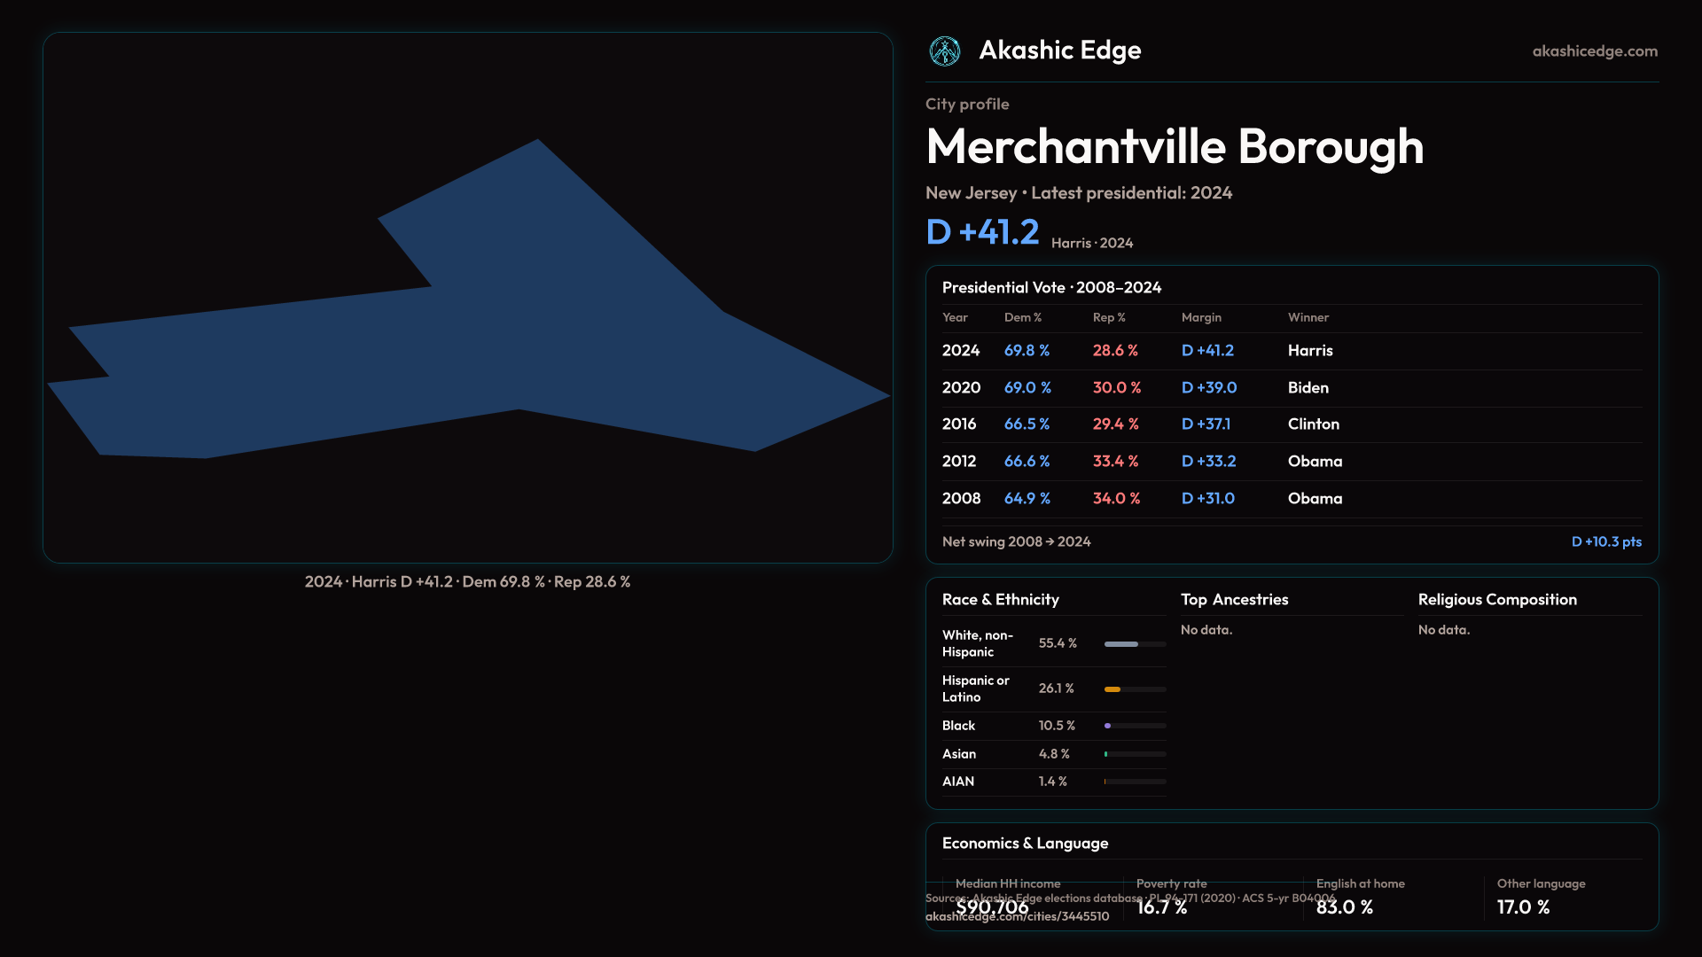Click the Top Ancestries heading
The width and height of the screenshot is (1702, 957).
click(x=1234, y=600)
